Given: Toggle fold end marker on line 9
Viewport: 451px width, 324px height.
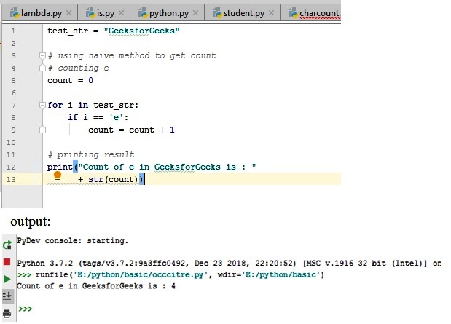Looking at the screenshot, I should tap(42, 130).
